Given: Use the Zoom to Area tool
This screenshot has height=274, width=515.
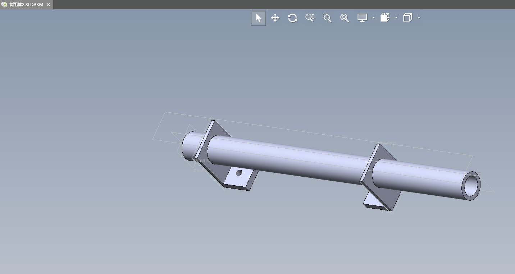Looking at the screenshot, I should tap(327, 18).
